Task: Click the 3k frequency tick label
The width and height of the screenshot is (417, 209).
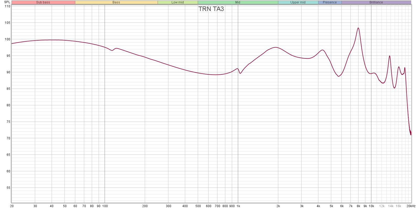Action: coord(302,206)
